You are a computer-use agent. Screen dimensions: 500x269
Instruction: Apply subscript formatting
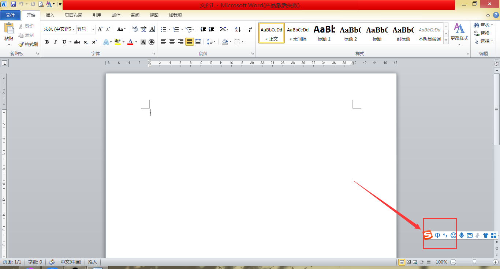point(86,42)
